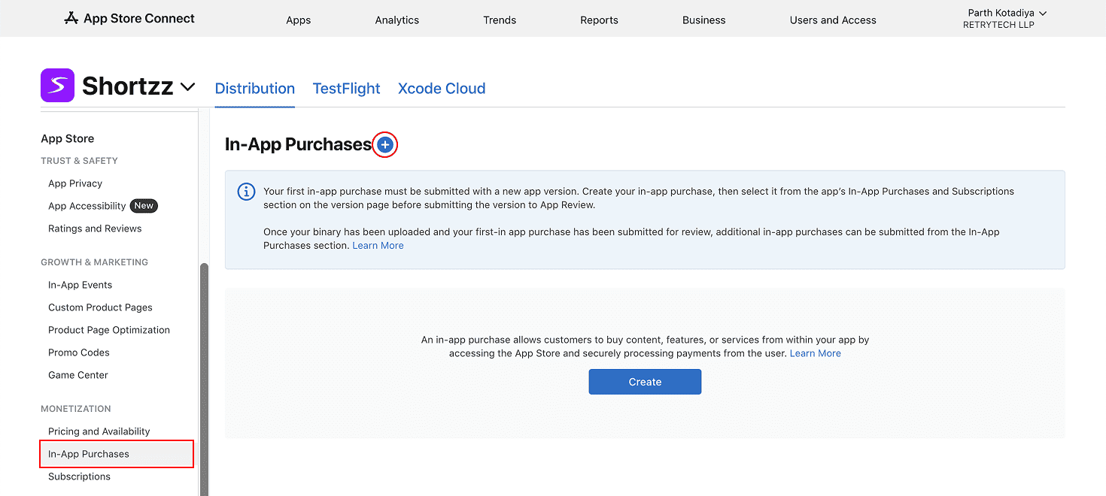Viewport: 1106px width, 496px height.
Task: Click the App Store Connect logo
Action: [129, 19]
